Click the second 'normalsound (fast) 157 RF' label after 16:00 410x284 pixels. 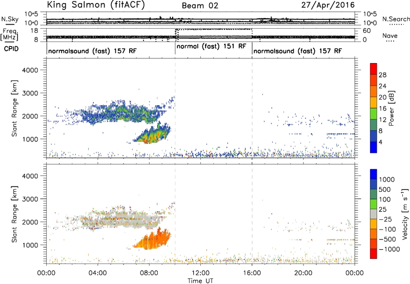click(x=298, y=51)
